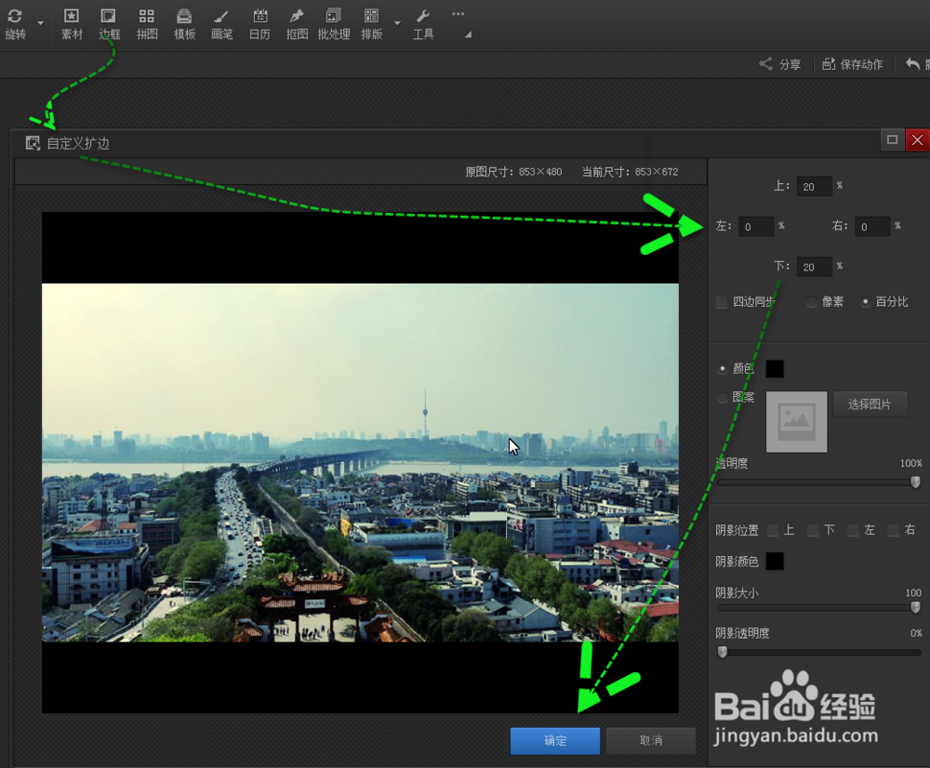Focus the 右 right margin input
Screen dimensions: 930x768
click(x=872, y=227)
